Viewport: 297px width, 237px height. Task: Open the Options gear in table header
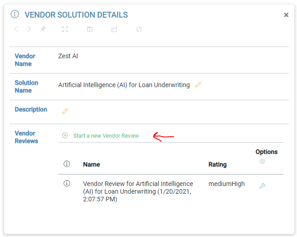pos(262,162)
